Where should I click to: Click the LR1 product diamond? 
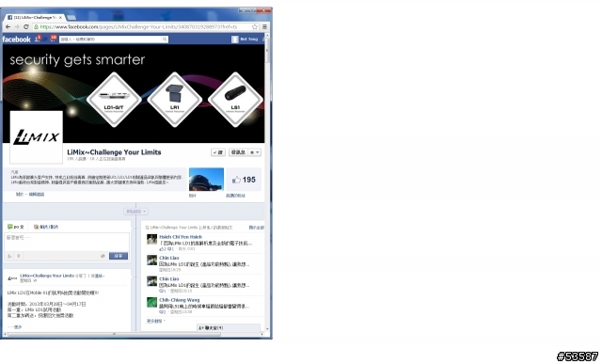(x=175, y=100)
